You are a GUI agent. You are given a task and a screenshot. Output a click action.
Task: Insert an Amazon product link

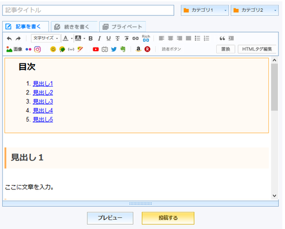point(138,49)
